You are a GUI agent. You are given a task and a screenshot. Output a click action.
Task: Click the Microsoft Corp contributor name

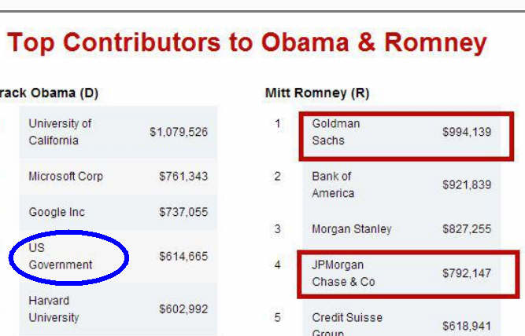[65, 176]
